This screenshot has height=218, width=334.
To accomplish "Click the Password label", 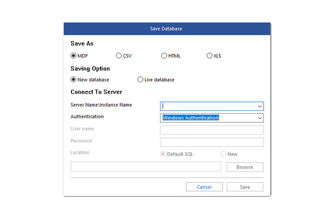I will pyautogui.click(x=81, y=141).
